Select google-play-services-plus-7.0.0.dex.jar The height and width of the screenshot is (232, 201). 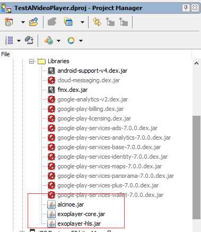click(108, 185)
